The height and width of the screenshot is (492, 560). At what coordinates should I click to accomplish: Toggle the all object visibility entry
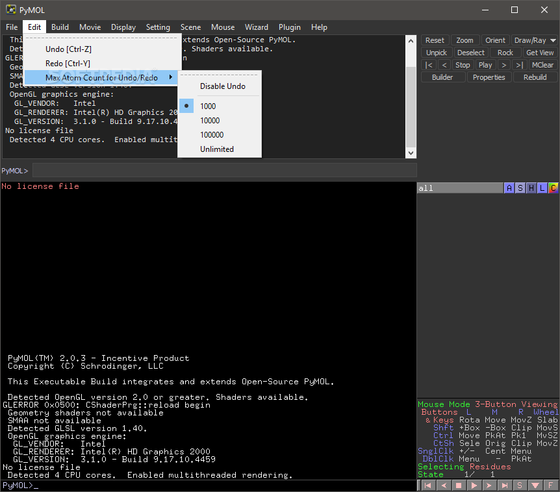click(460, 188)
